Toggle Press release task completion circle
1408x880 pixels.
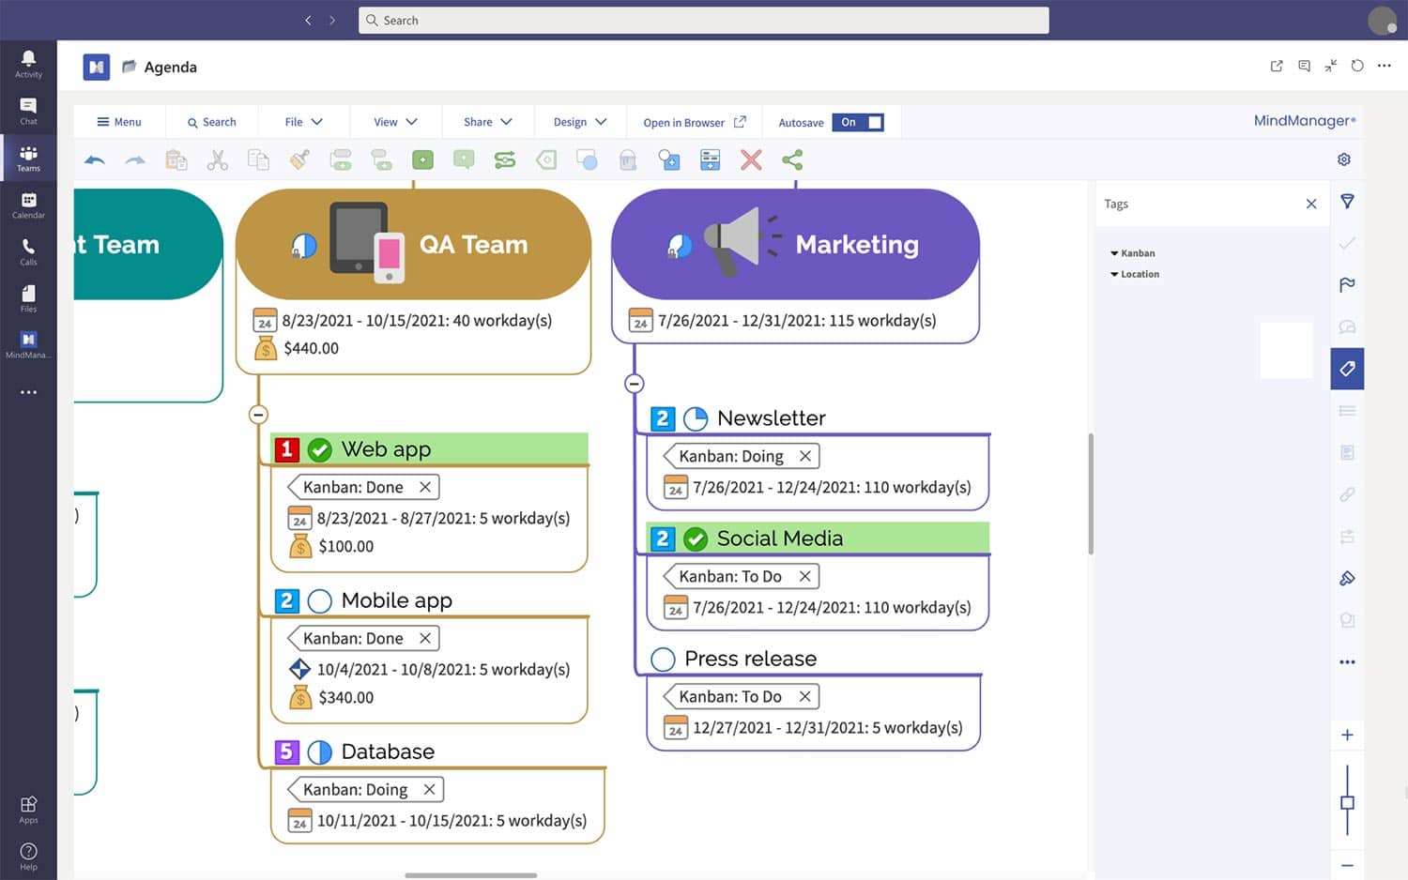click(663, 660)
